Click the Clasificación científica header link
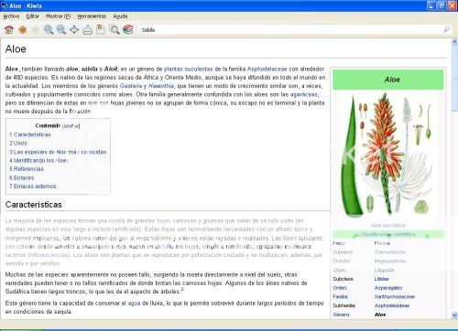 (x=388, y=234)
